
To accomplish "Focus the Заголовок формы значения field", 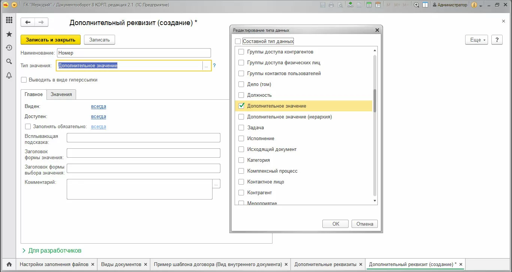I will 144,153.
